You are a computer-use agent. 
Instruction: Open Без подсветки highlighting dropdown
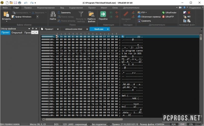pos(109,124)
